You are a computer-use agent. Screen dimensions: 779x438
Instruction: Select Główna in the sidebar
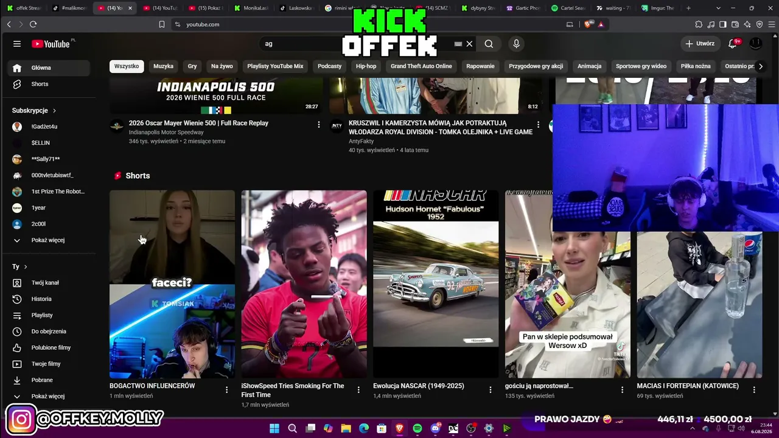[x=49, y=68]
